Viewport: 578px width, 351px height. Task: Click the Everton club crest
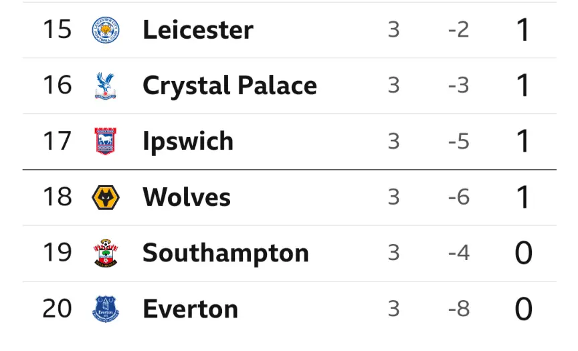[x=106, y=309]
